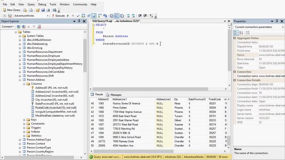Switch to the Messages tab
285x160 pixels.
pos(114,95)
